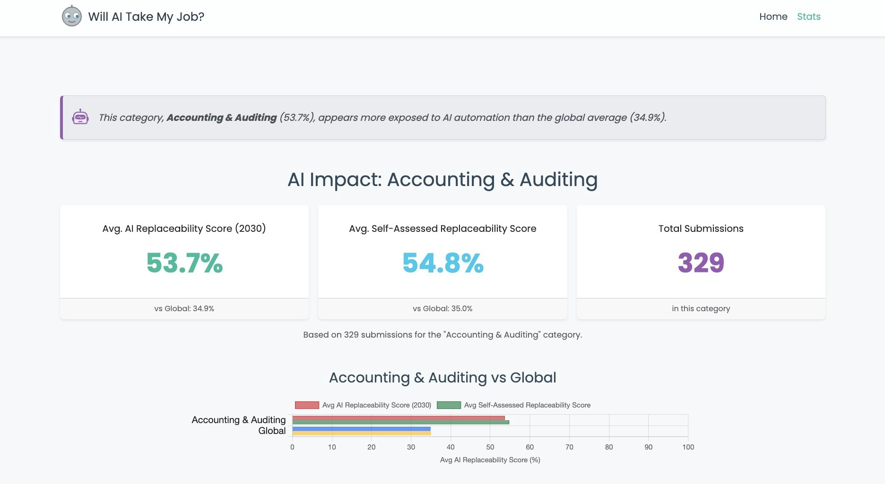The height and width of the screenshot is (484, 885).
Task: Click the robot face logo icon
Action: [x=72, y=17]
